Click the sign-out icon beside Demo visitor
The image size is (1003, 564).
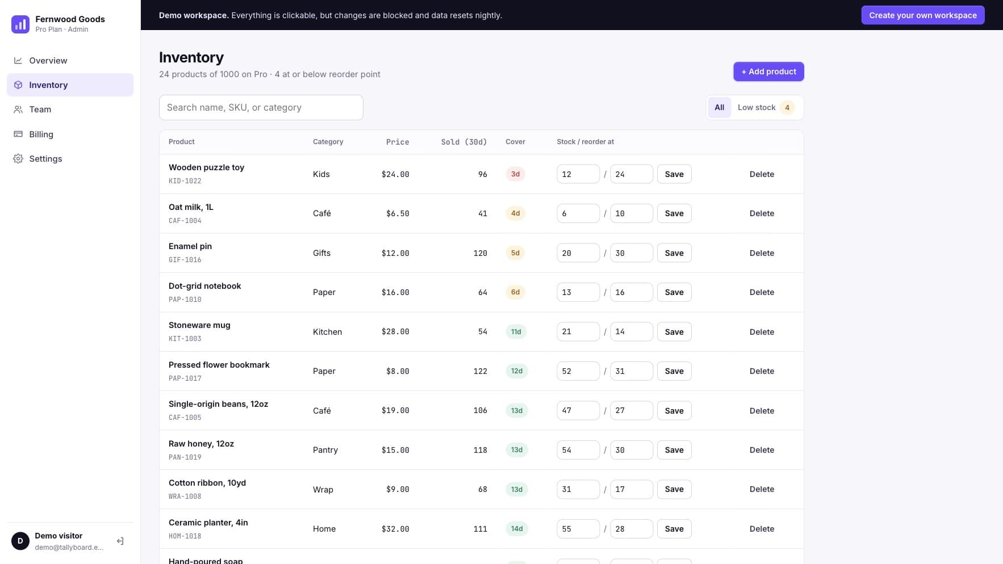click(120, 541)
